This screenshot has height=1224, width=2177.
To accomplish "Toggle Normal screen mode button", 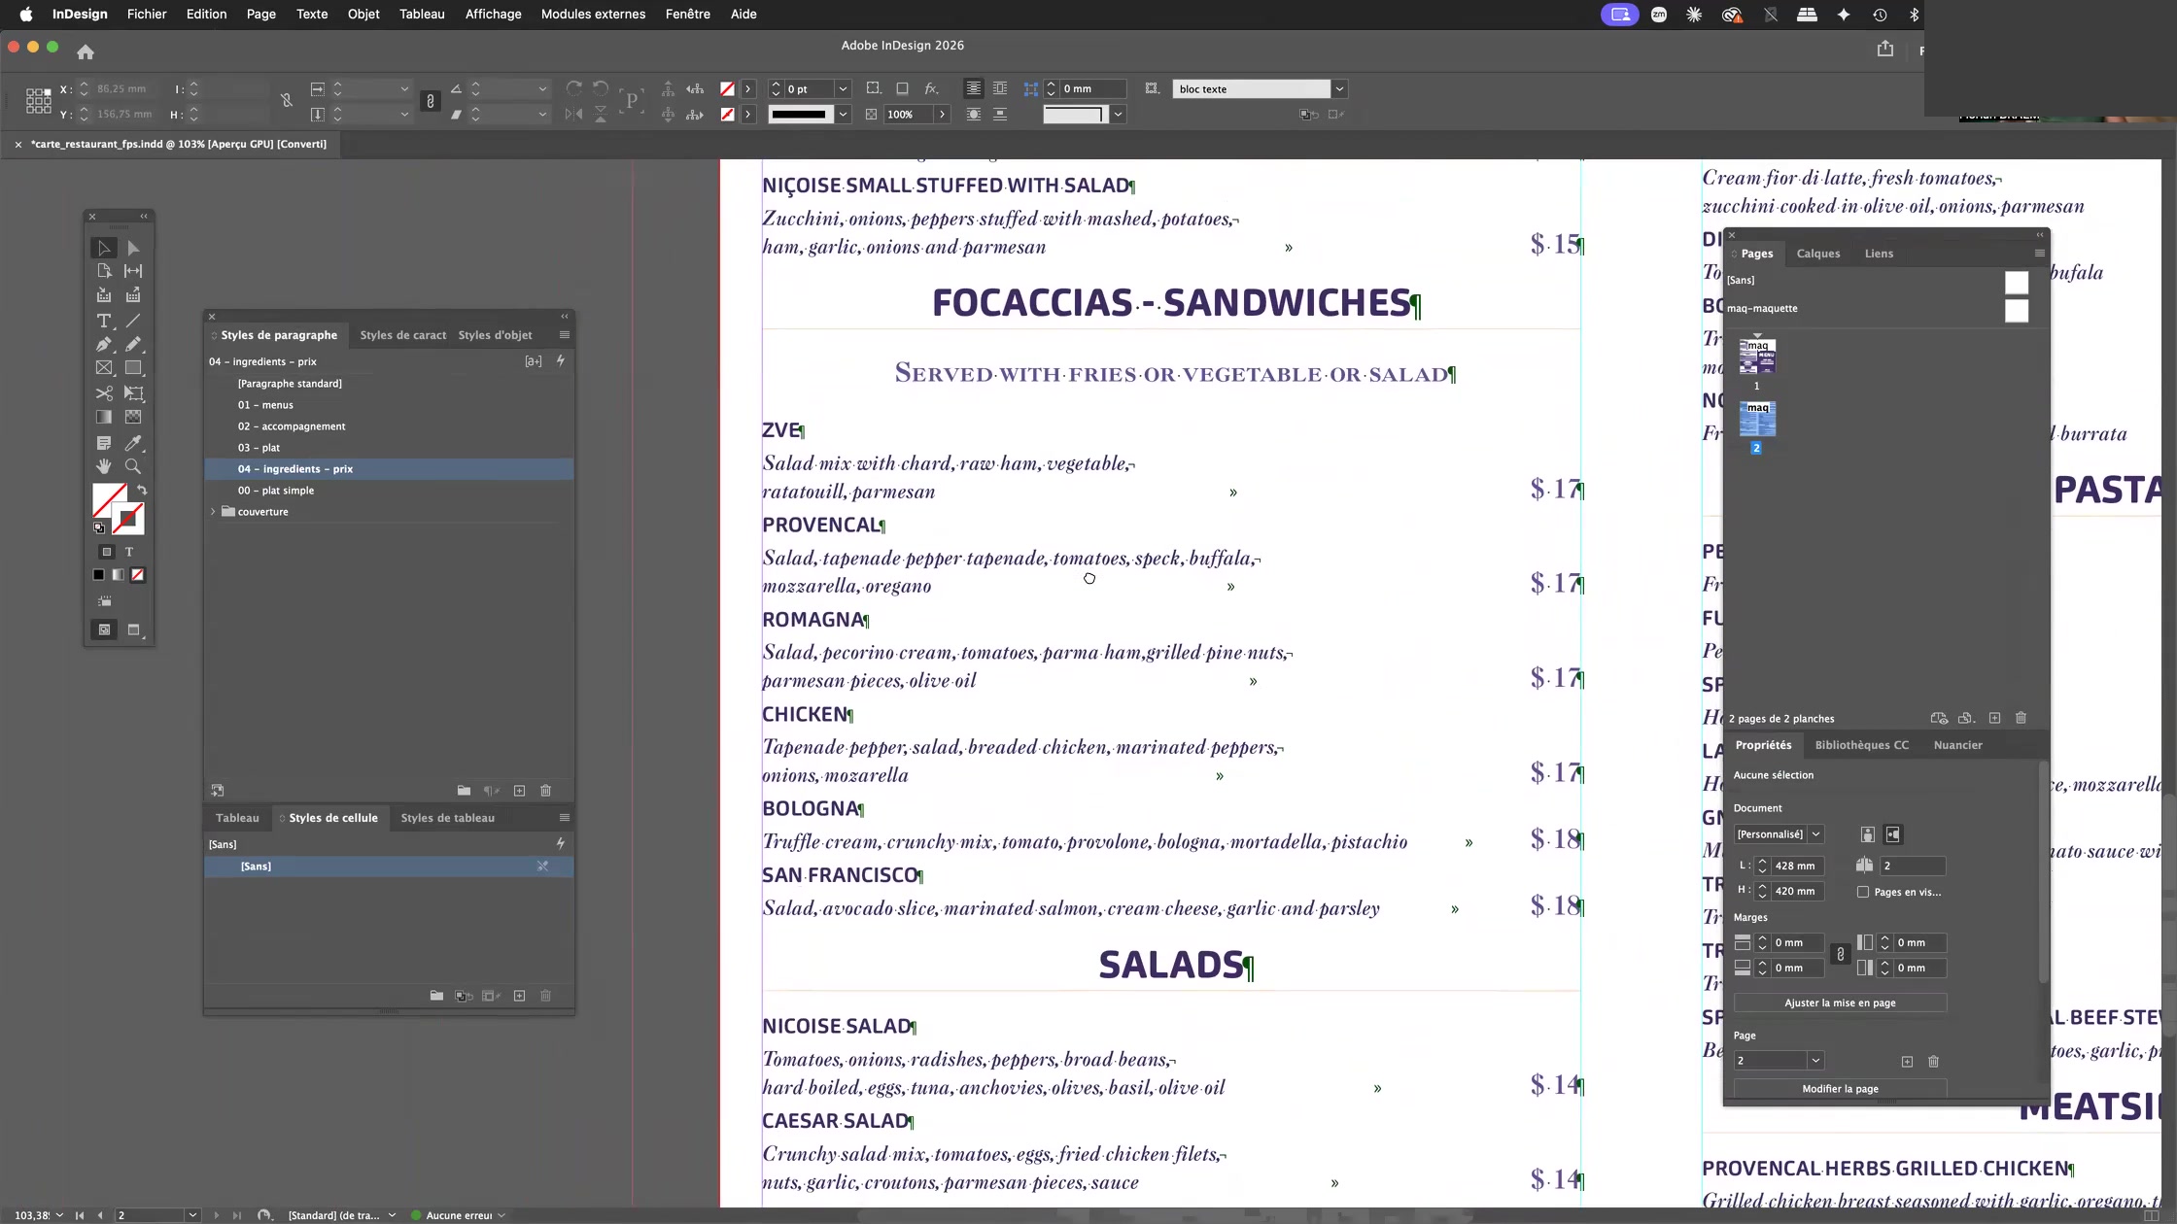I will click(104, 629).
